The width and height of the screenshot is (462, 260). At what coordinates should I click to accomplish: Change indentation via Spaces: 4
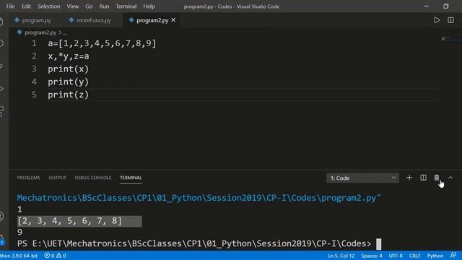tap(372, 256)
